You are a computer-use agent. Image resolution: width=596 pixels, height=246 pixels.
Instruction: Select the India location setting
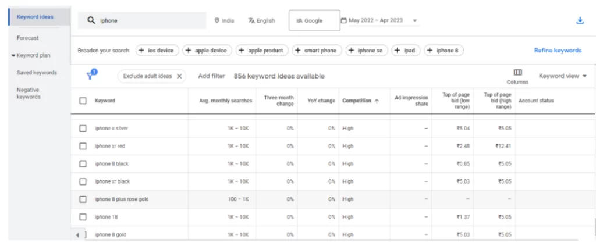click(x=224, y=20)
